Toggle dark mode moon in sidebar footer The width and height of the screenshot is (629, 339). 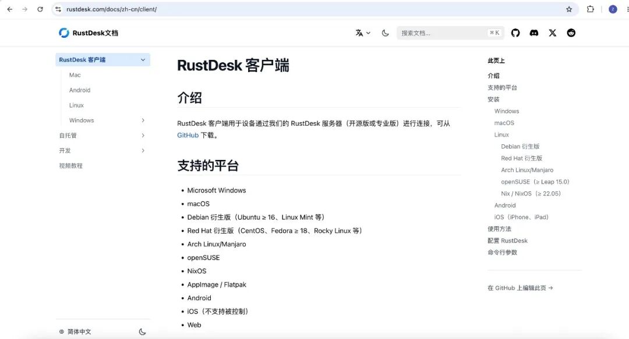(x=143, y=332)
